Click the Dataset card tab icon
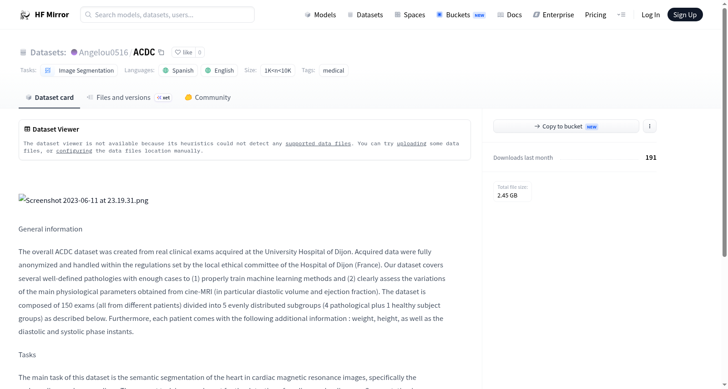Viewport: 728px width, 389px height. [29, 97]
